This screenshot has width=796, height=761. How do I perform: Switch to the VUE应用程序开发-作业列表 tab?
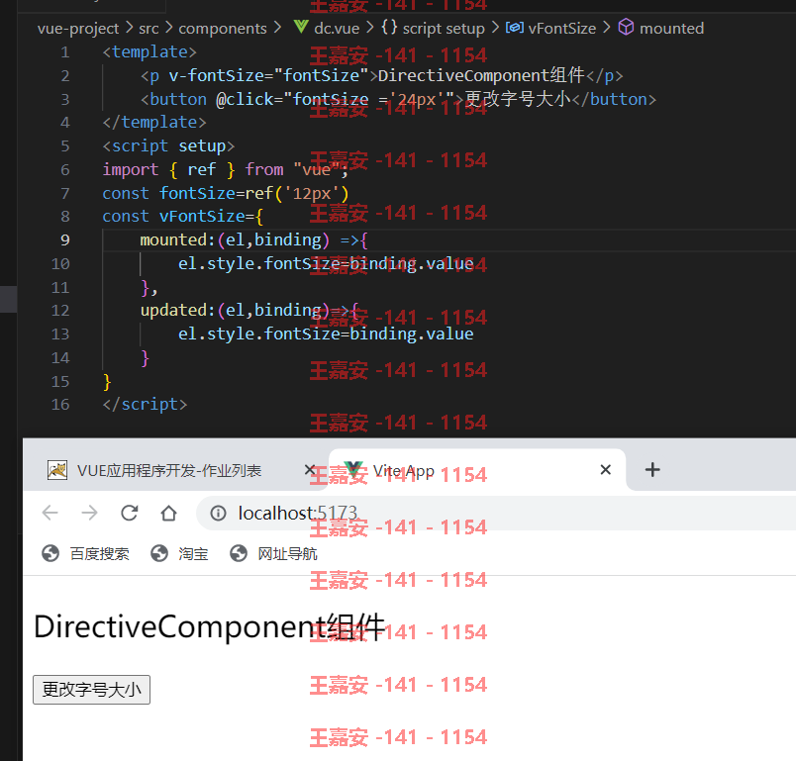(x=175, y=470)
